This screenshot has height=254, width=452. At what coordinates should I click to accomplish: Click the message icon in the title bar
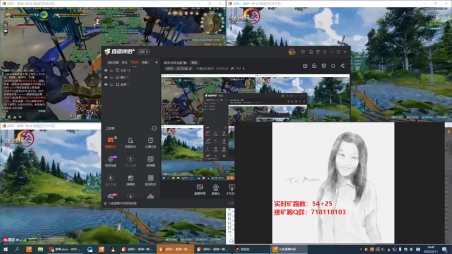303,52
